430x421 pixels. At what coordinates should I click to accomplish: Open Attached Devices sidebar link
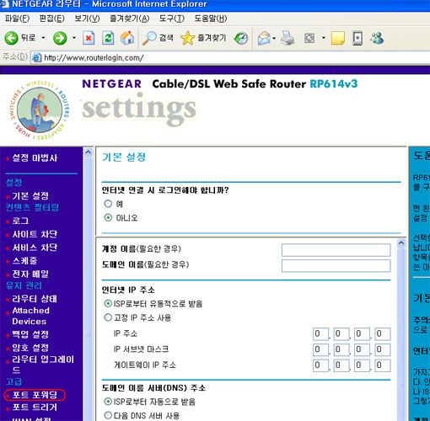tap(30, 316)
